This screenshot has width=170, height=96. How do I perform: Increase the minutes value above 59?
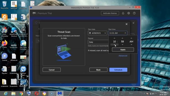(122, 38)
